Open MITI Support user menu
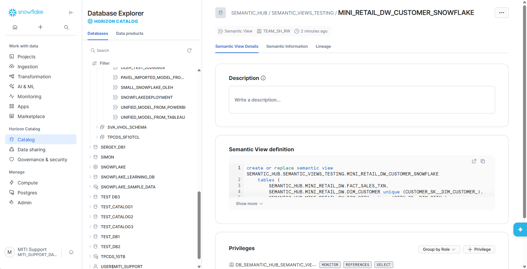The width and height of the screenshot is (527, 269). point(32,252)
